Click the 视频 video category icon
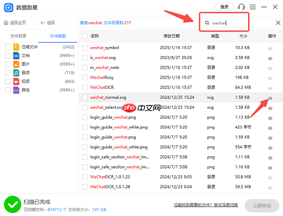Screen dimensions: 283x216 pyautogui.click(x=16, y=81)
